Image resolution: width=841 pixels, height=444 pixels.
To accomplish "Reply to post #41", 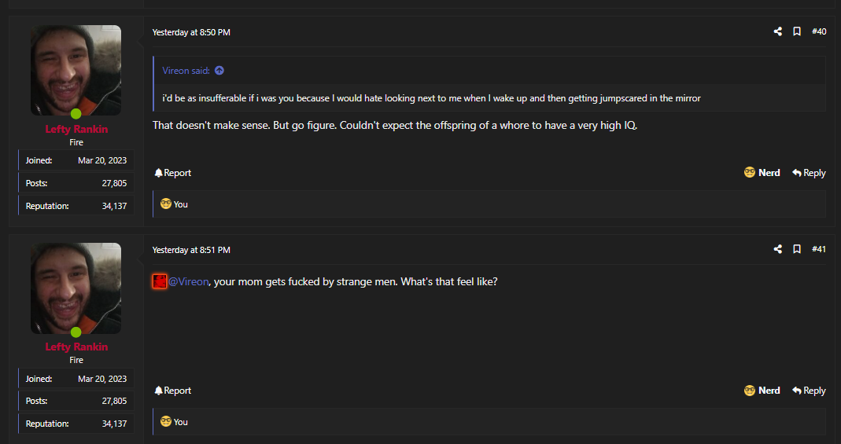I will point(809,391).
